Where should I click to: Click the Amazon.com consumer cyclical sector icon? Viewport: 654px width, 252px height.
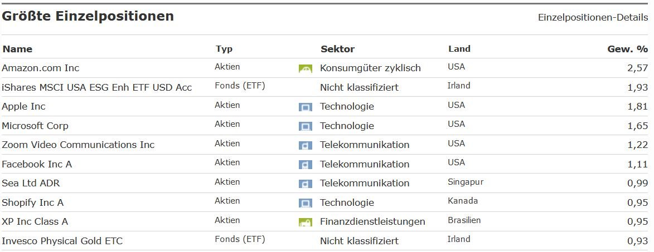[305, 69]
